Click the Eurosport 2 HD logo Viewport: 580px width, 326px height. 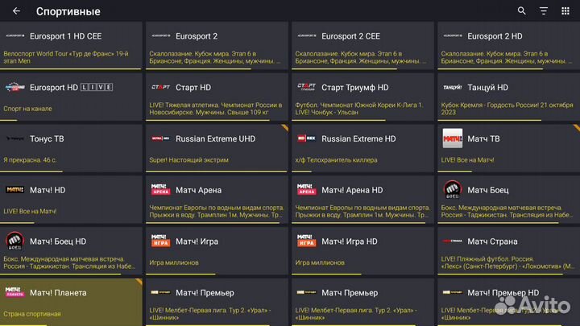pos(453,36)
